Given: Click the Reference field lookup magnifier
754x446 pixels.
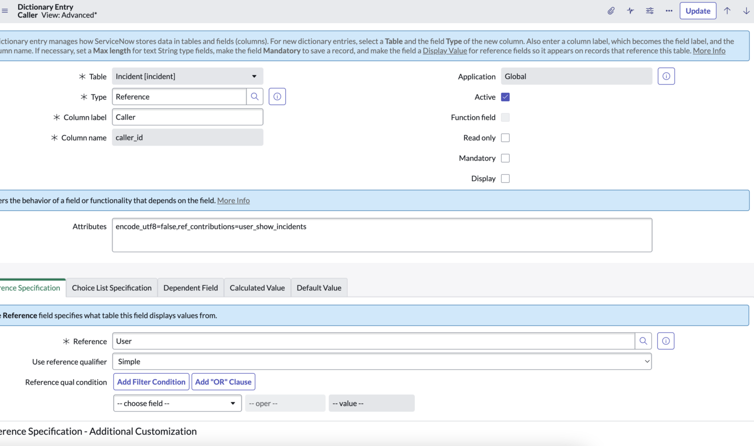Looking at the screenshot, I should (x=643, y=341).
